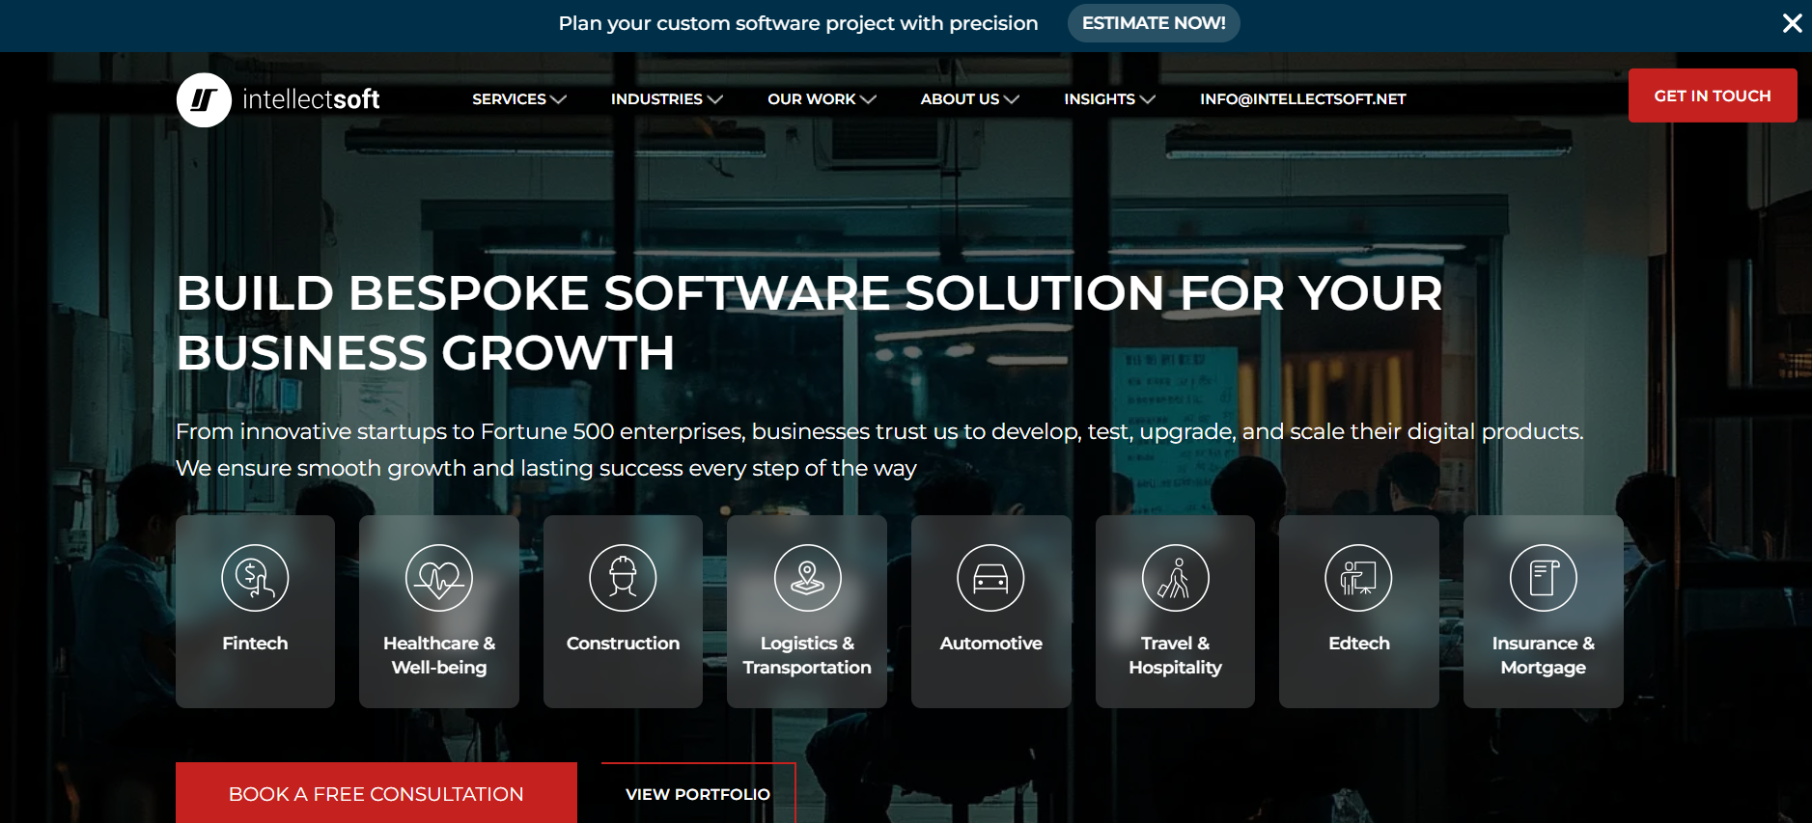This screenshot has height=823, width=1812.
Task: Click the Estimate Now! banner button
Action: pyautogui.click(x=1154, y=23)
